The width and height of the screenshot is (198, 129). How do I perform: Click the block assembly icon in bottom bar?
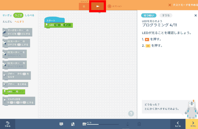[x=73, y=124]
